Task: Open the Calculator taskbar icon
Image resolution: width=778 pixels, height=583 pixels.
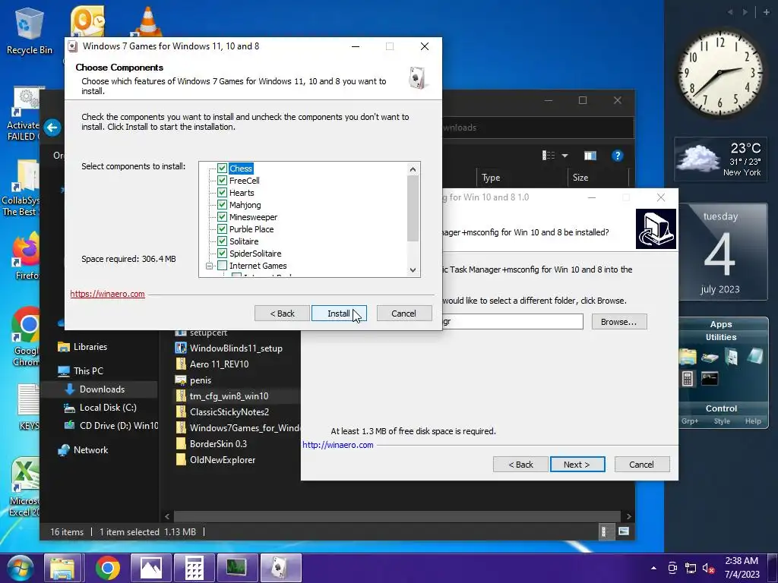Action: [194, 568]
